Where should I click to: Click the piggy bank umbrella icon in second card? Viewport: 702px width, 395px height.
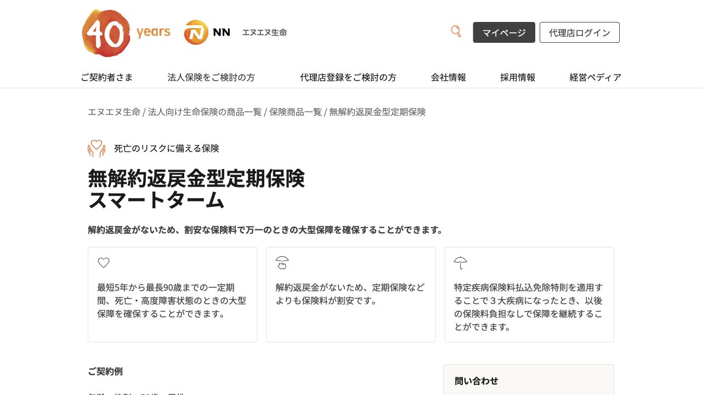[x=282, y=263]
